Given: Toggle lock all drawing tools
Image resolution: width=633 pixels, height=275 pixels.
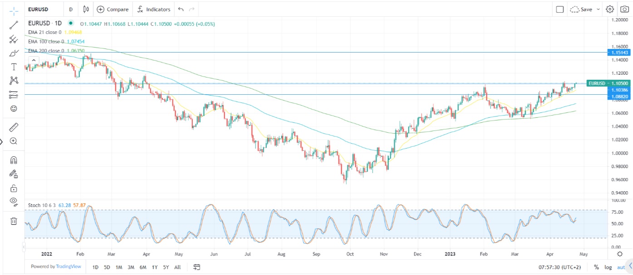Looking at the screenshot, I should 14,188.
